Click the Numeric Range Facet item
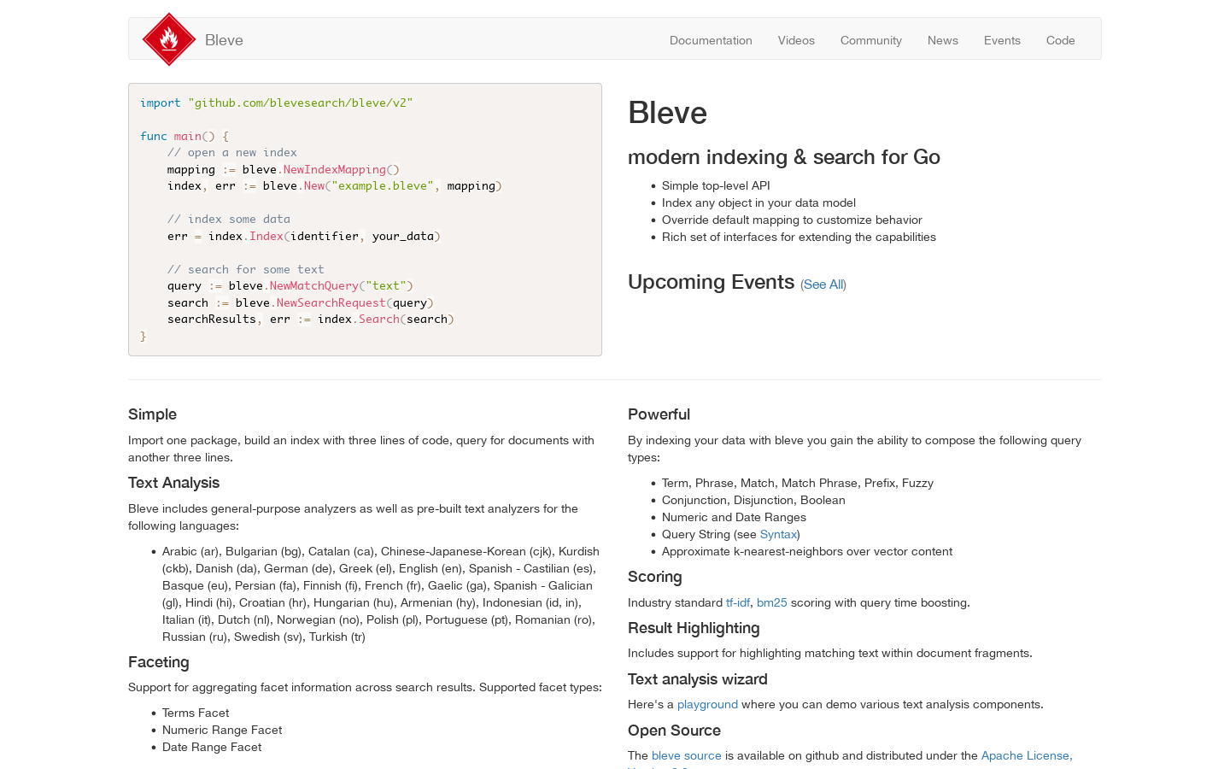Screen dimensions: 1230x769 tap(222, 730)
